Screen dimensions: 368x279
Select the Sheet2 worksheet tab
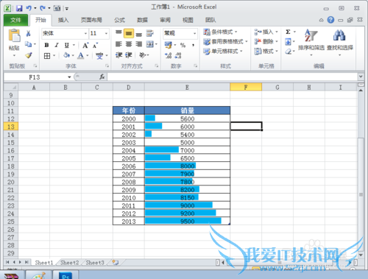point(70,263)
